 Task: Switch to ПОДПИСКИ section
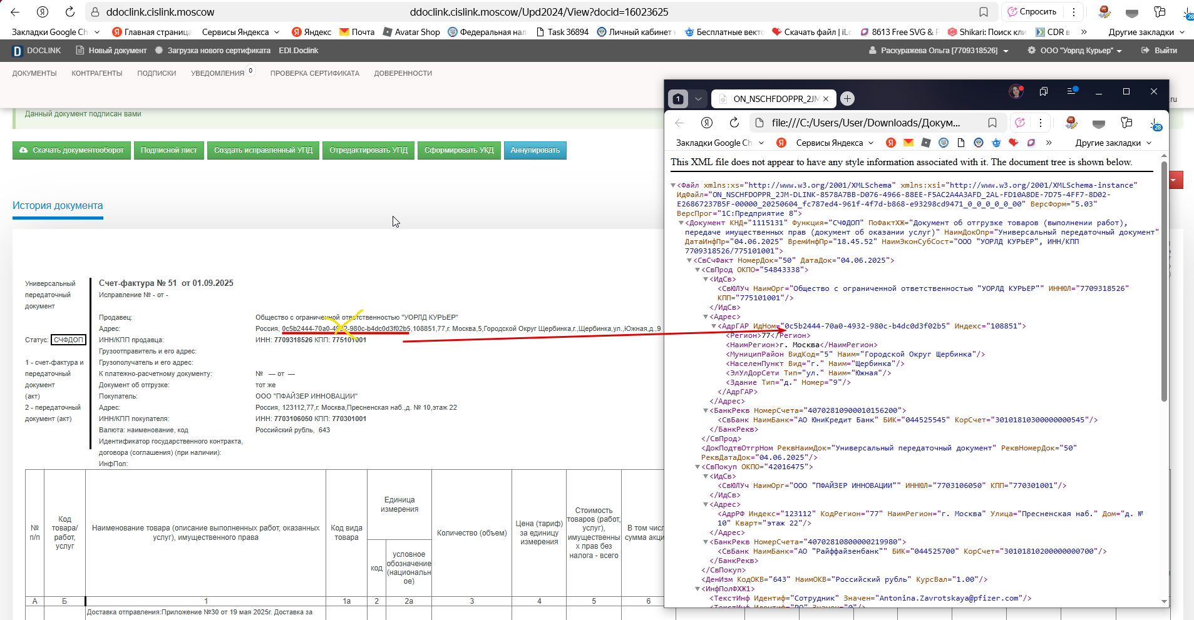(157, 73)
